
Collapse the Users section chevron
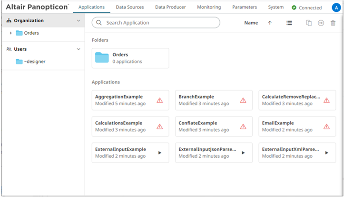[x=79, y=49]
